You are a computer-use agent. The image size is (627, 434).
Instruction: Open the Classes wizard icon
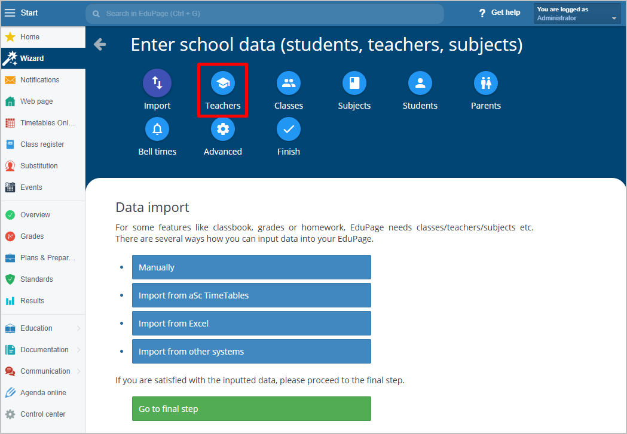(289, 83)
